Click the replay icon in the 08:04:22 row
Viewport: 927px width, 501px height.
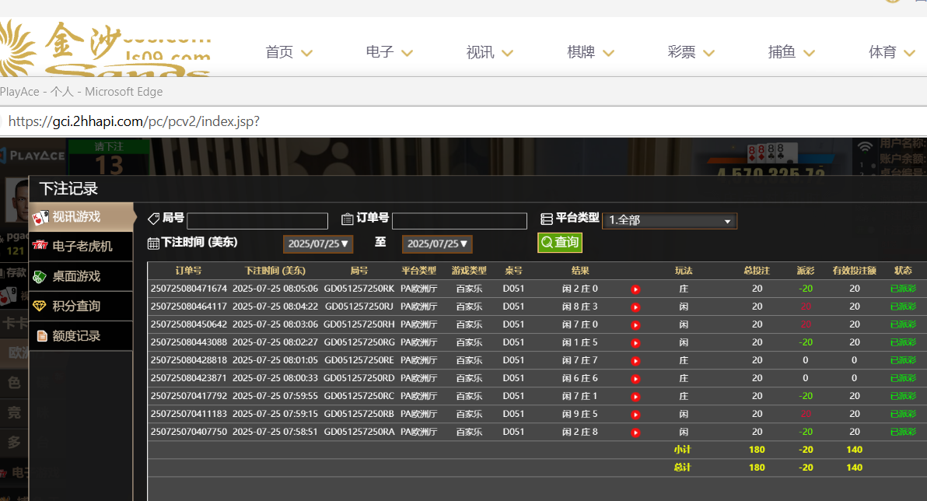coord(635,307)
